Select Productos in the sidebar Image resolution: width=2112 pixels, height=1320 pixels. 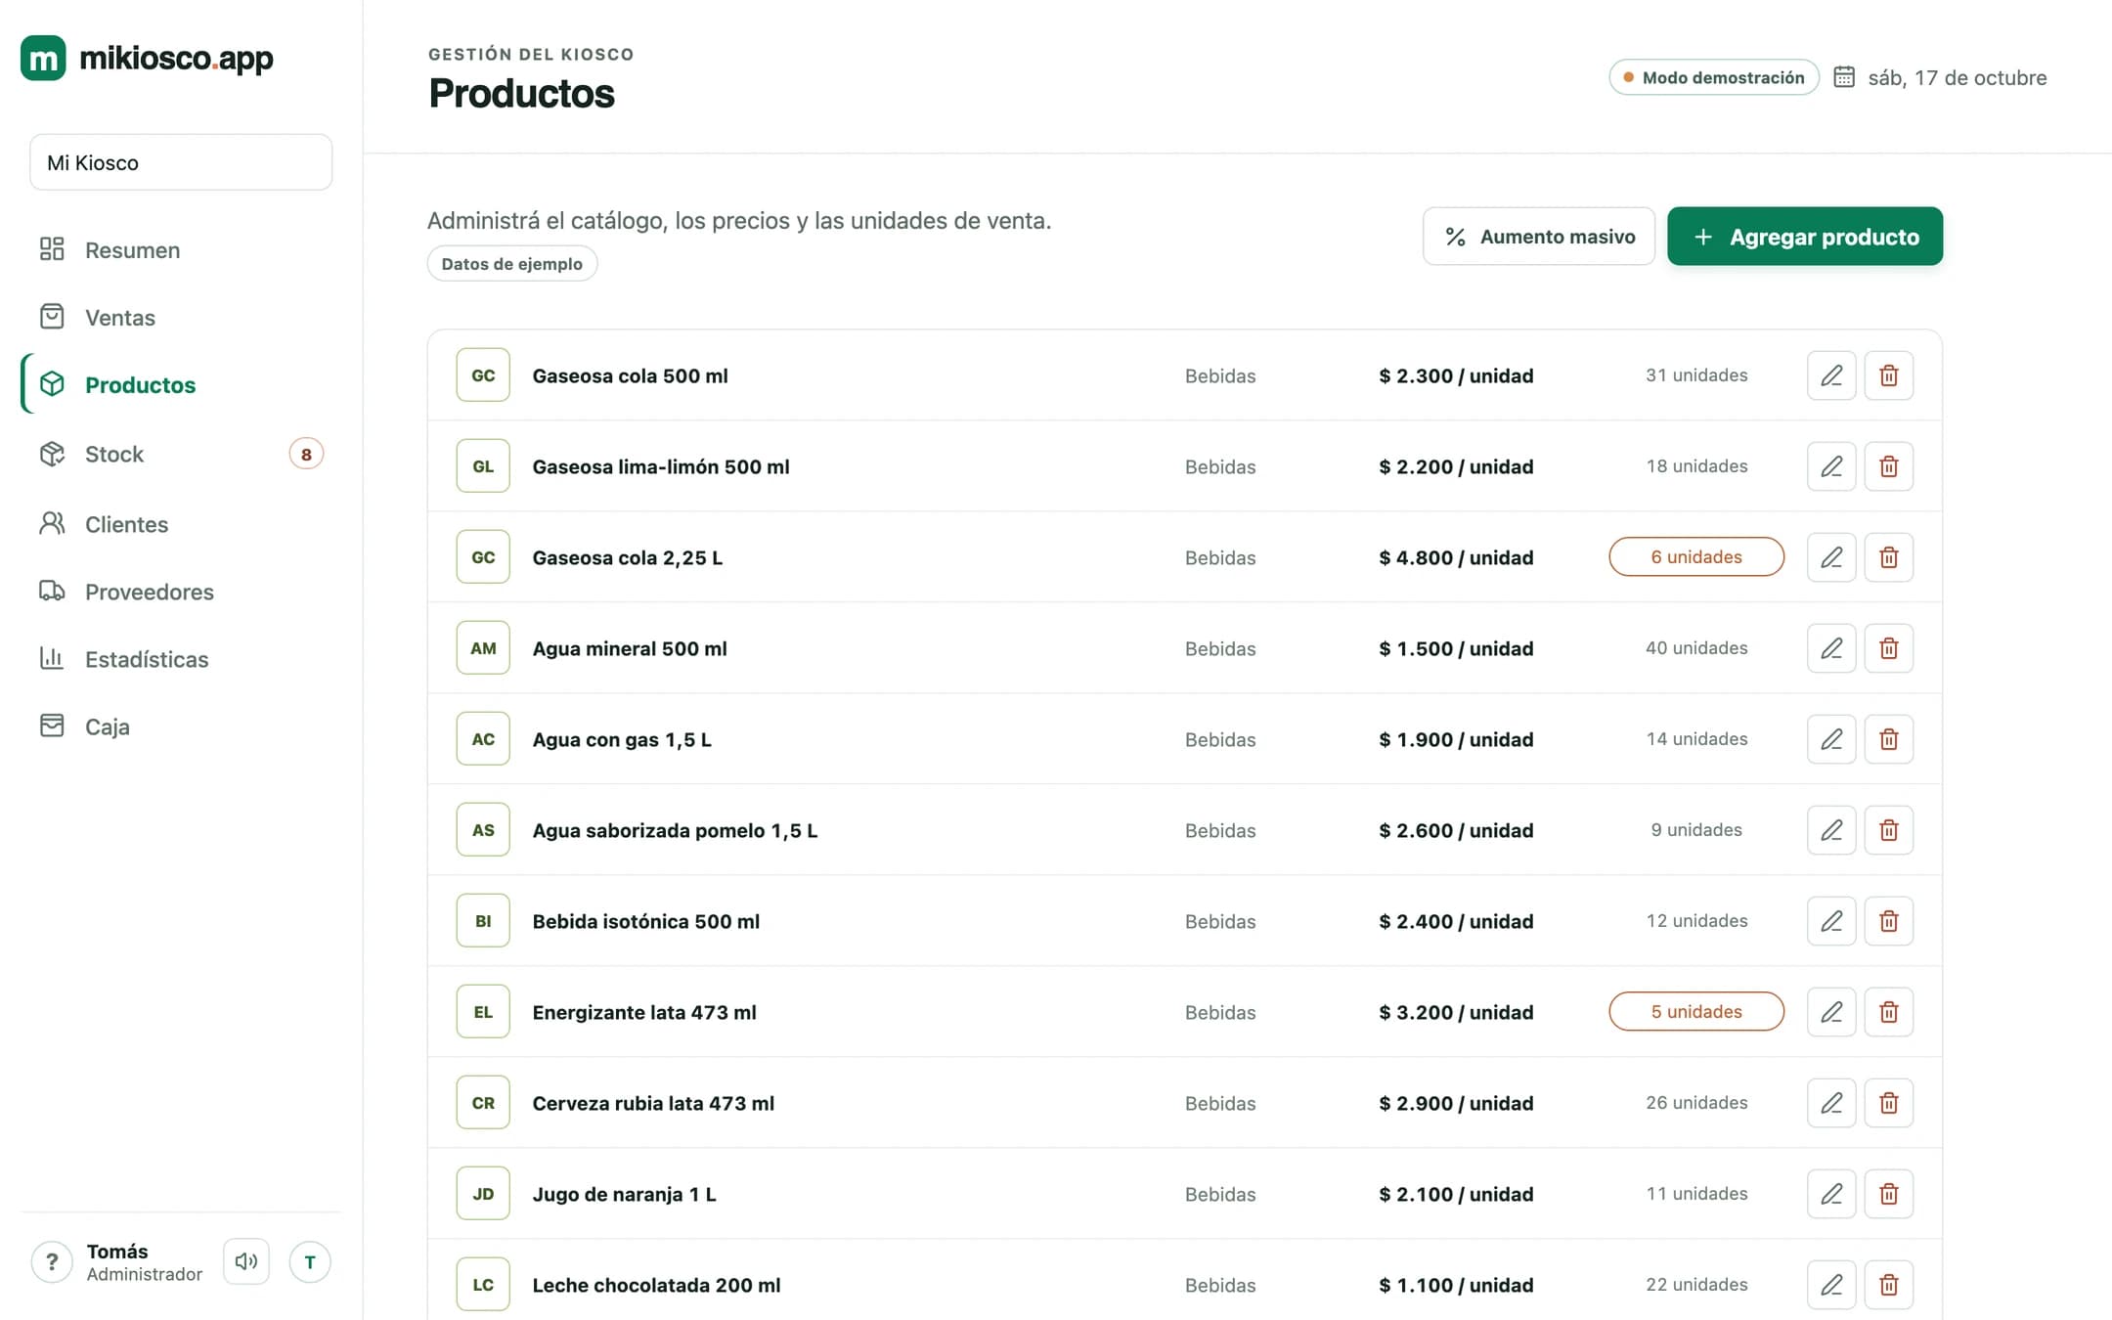[x=182, y=384]
